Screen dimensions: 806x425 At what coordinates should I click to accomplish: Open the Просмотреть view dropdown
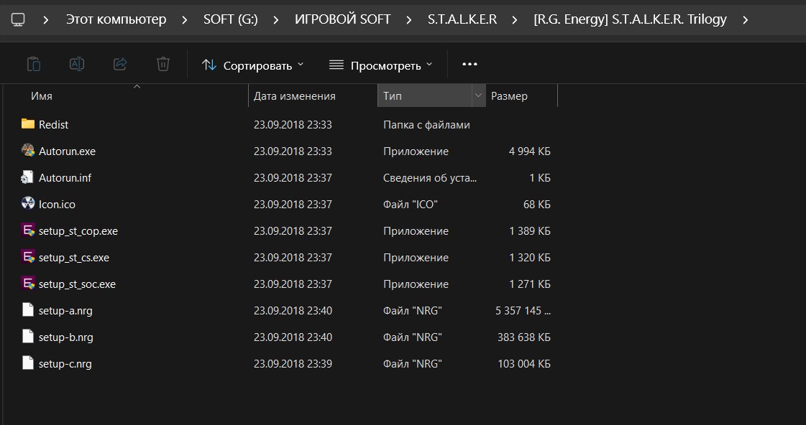[x=381, y=65]
